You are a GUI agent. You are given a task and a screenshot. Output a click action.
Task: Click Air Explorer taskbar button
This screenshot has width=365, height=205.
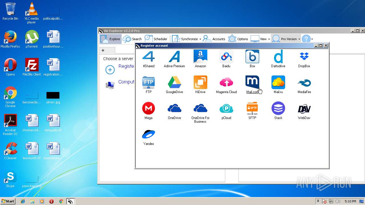point(70,201)
